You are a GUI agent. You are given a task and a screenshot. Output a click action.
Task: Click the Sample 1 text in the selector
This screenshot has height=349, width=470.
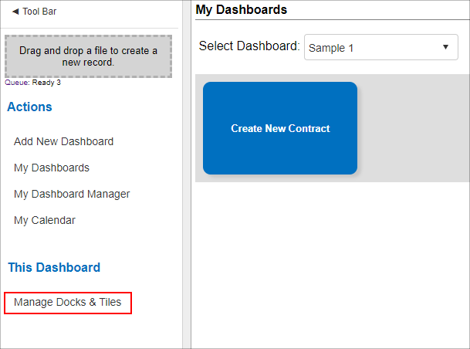[x=331, y=48]
